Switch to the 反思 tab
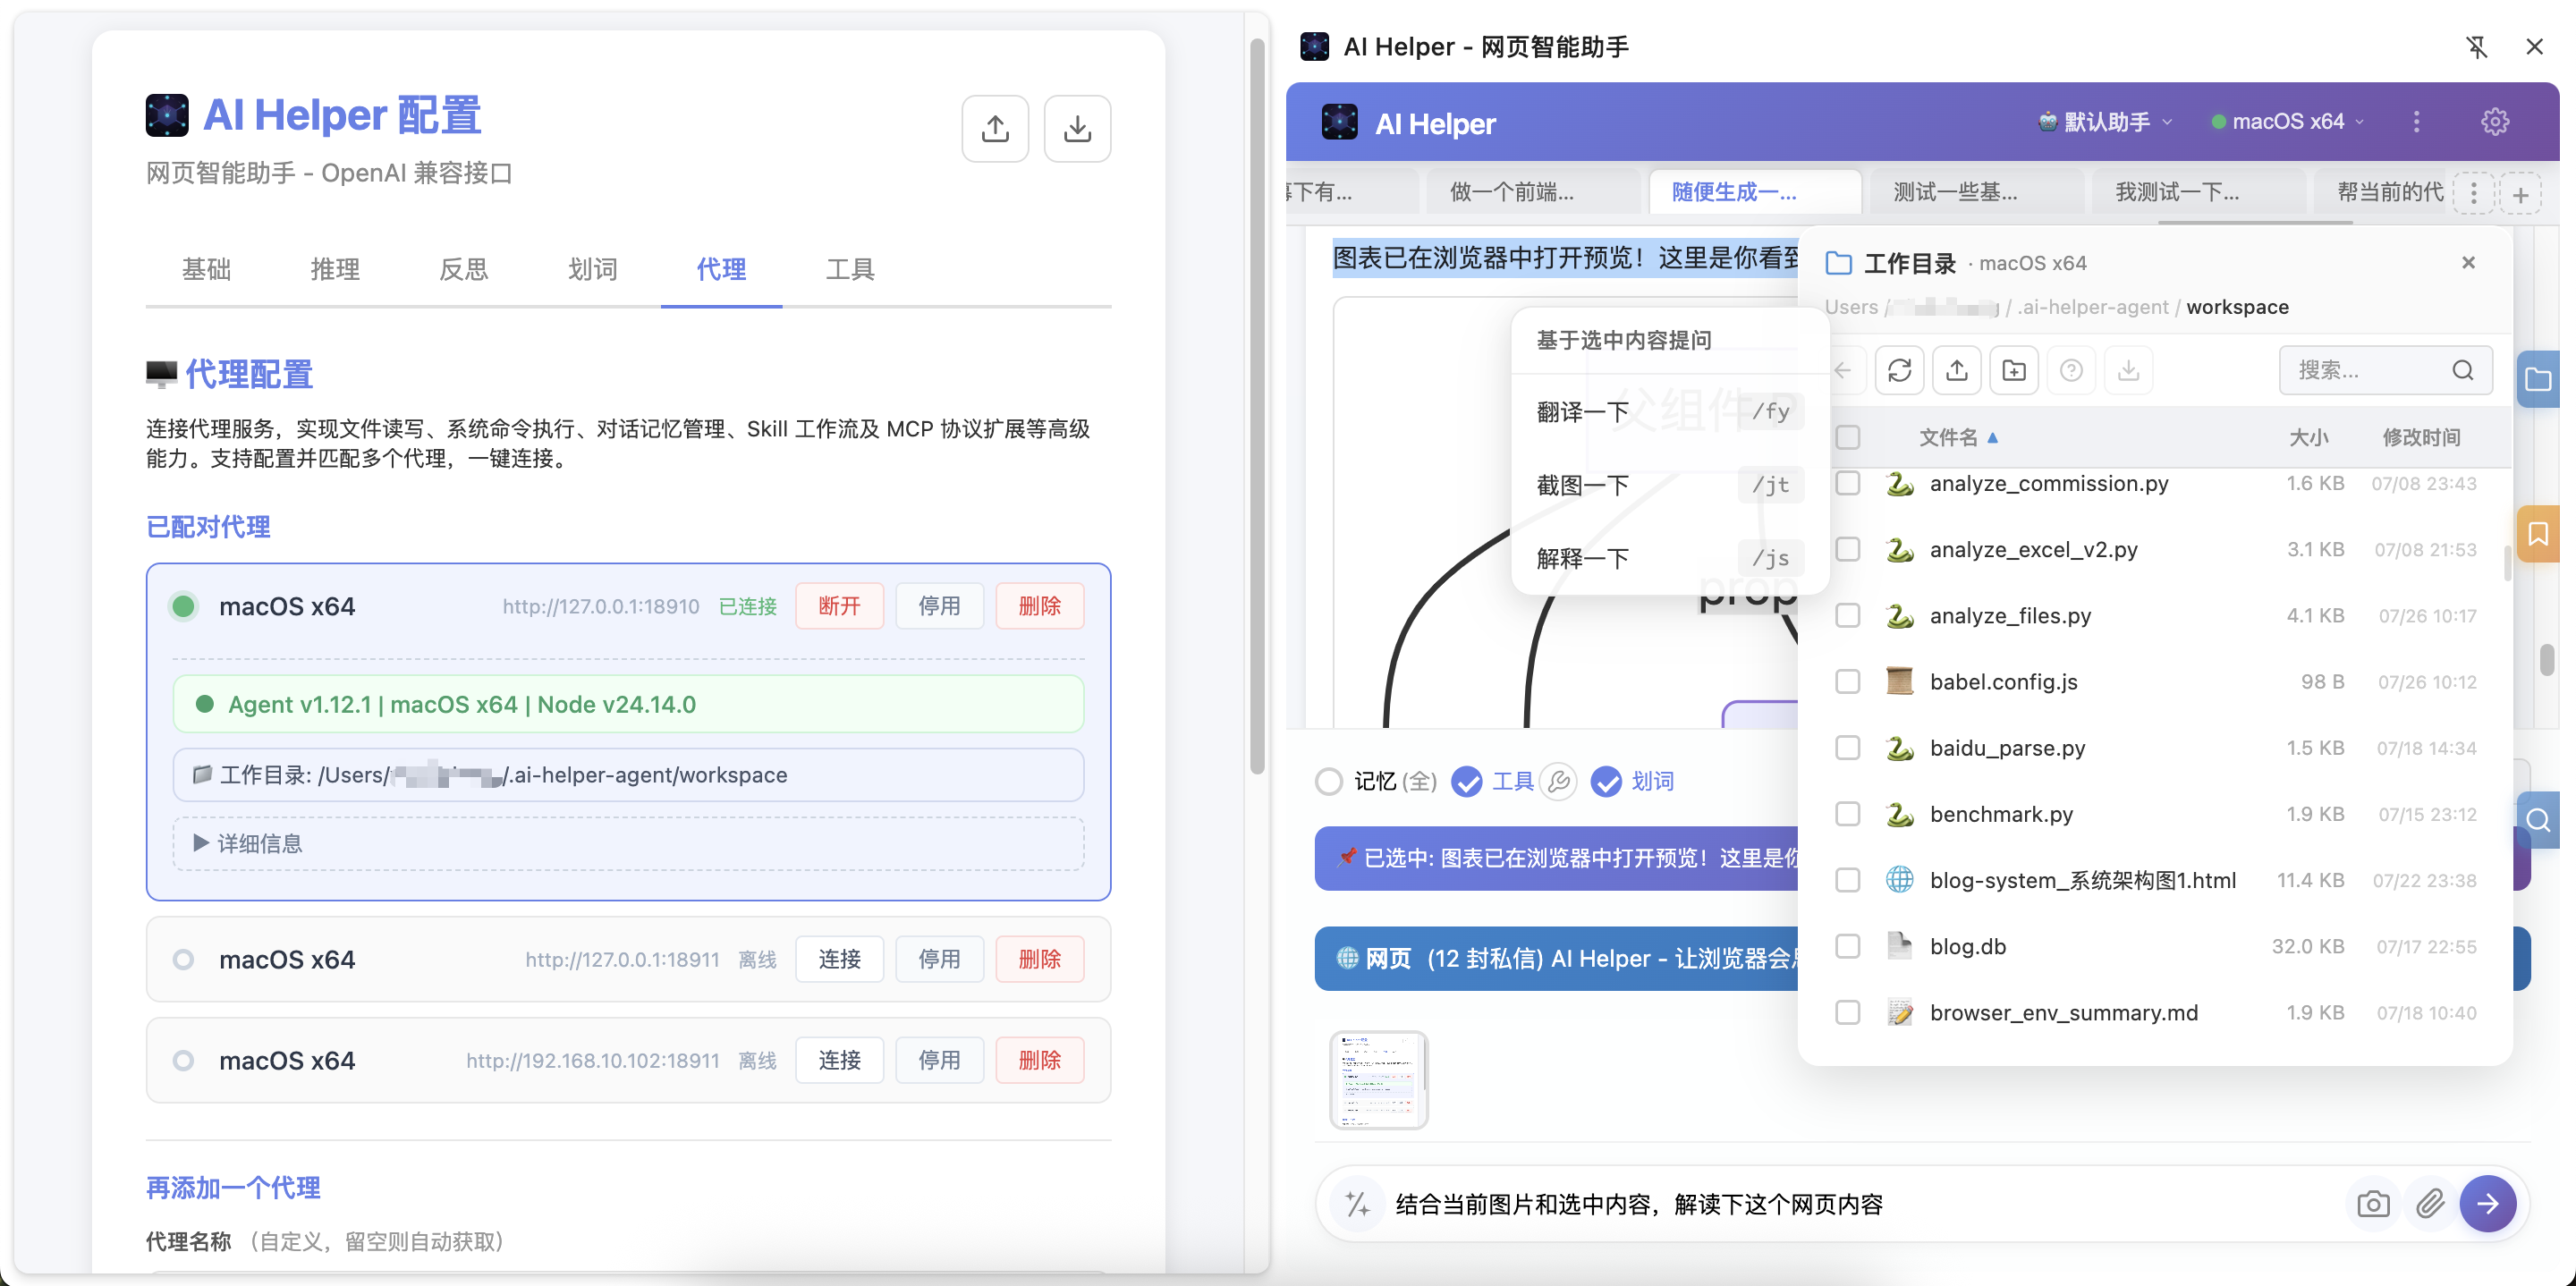The height and width of the screenshot is (1286, 2576). [464, 269]
